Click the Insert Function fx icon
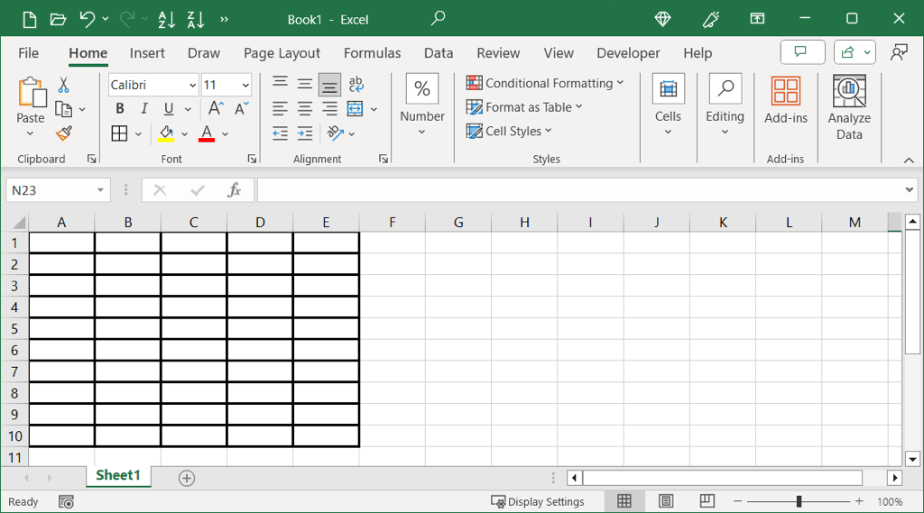Image resolution: width=924 pixels, height=513 pixels. (x=234, y=190)
